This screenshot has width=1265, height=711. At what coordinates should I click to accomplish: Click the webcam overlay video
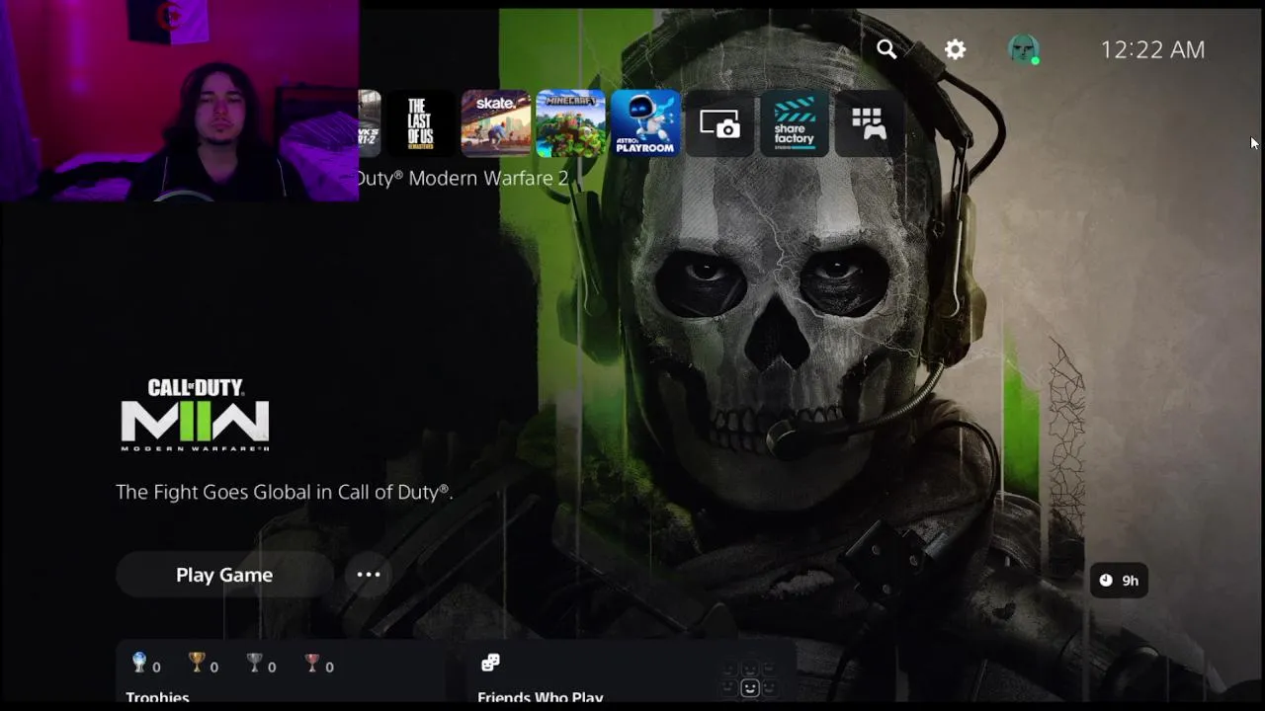coord(179,101)
